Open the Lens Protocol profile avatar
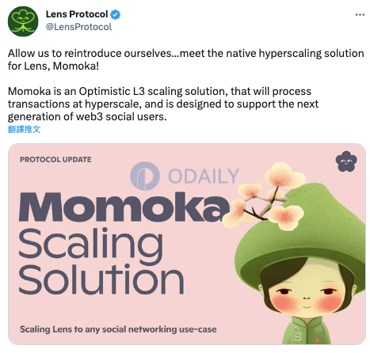This screenshot has width=370, height=353. coord(23,21)
